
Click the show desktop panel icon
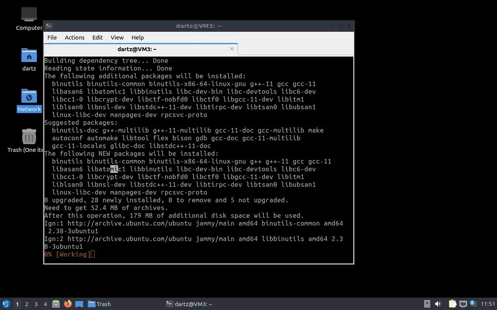[79, 304]
